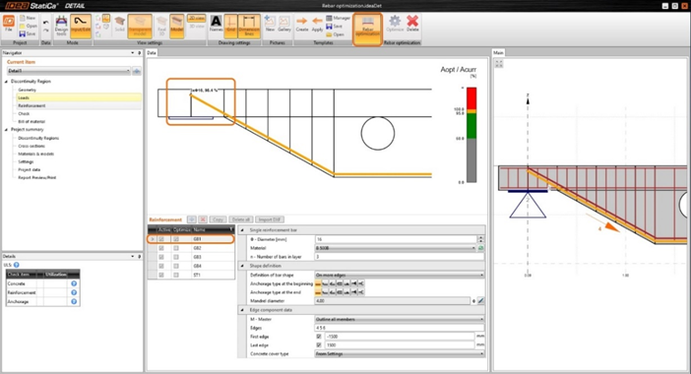
Task: Collapse the Discontinuity Region tree node
Action: [x=6, y=82]
